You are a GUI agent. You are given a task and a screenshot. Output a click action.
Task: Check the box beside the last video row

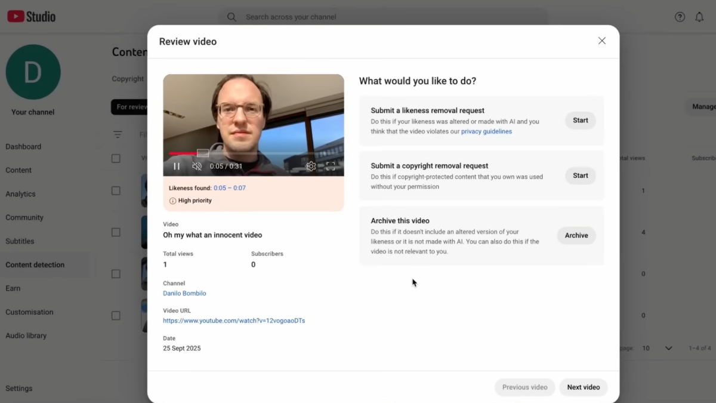pos(116,315)
